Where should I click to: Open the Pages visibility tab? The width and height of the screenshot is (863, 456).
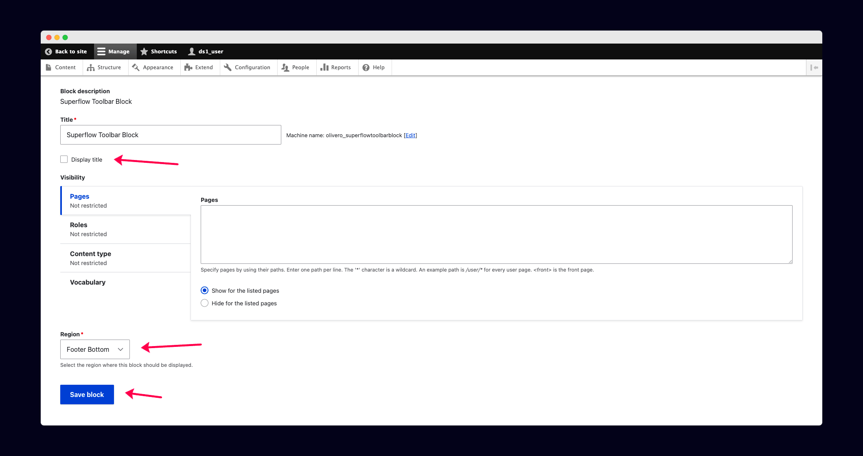click(x=126, y=201)
